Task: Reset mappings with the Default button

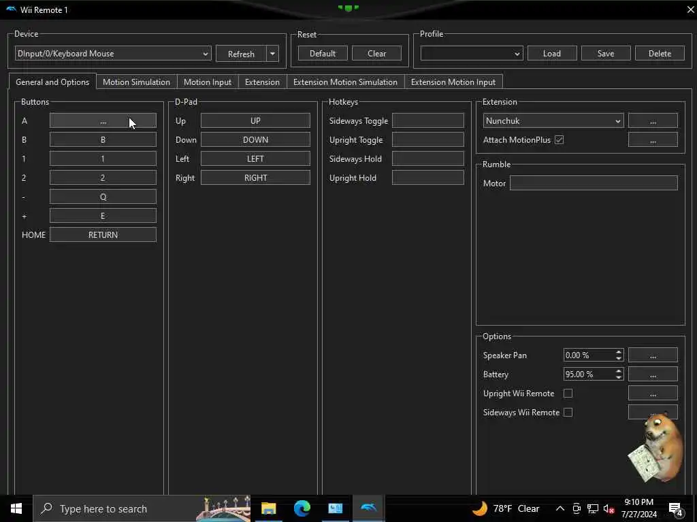Action: 323,54
